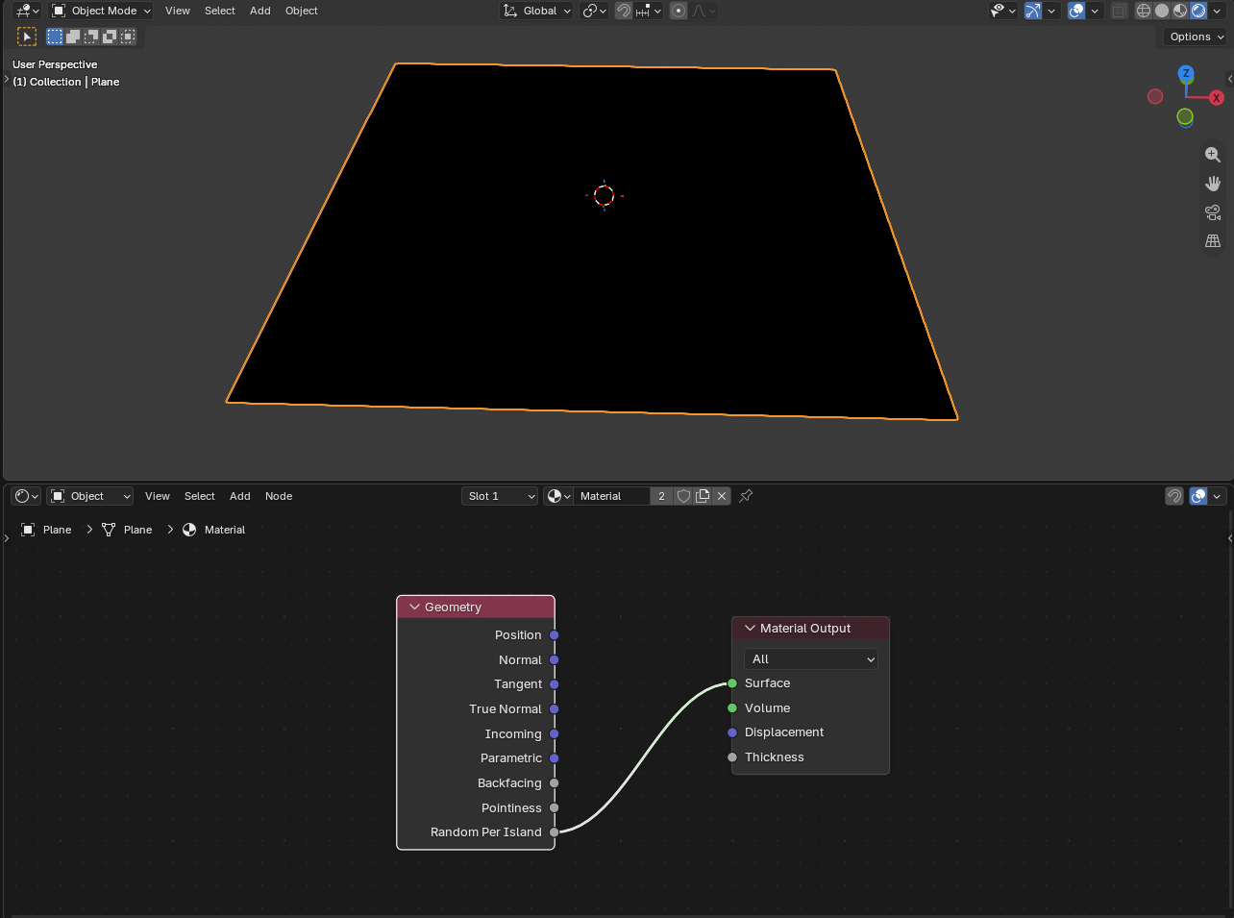Viewport: 1234px width, 918px height.
Task: Duplicate material with the new material icon
Action: point(703,496)
